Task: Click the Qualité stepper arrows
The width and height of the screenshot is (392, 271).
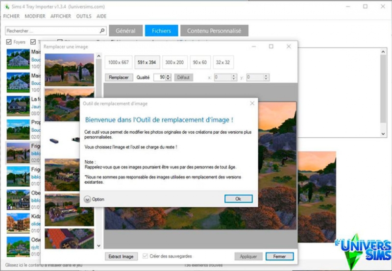Action: [168, 77]
